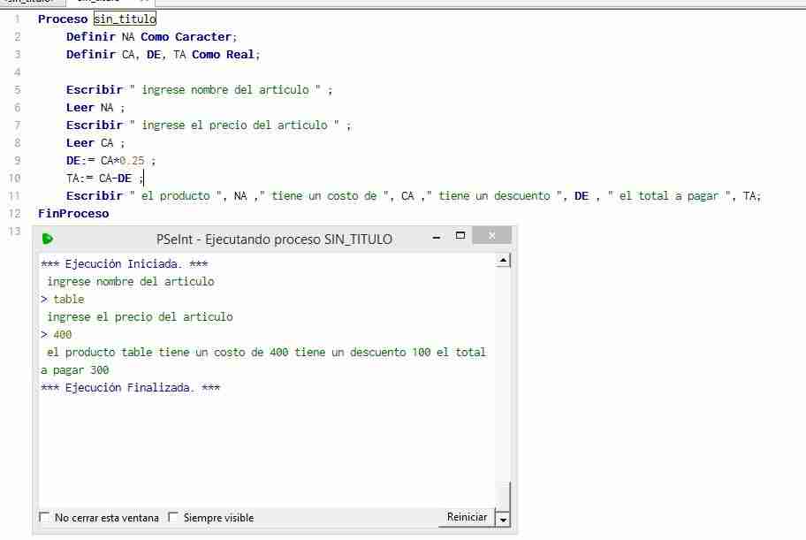Click the string 'tiene un descuento' in line 11
806x540 pixels.
(x=494, y=196)
